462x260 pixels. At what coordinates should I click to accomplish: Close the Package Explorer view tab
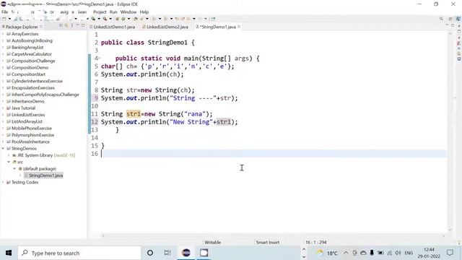tap(41, 27)
